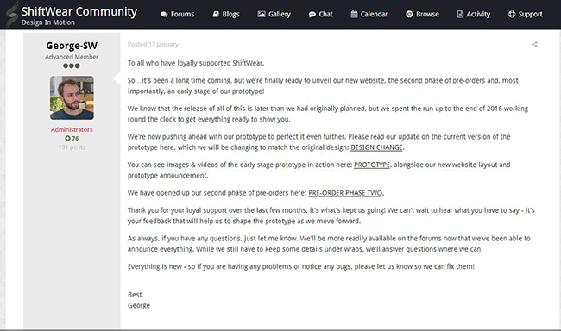Viewport: 561px width, 331px height.
Task: Open George-SW's avatar photo
Action: (x=72, y=97)
